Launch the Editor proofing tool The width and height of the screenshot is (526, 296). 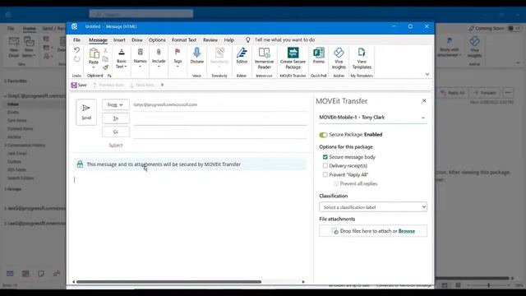242,56
